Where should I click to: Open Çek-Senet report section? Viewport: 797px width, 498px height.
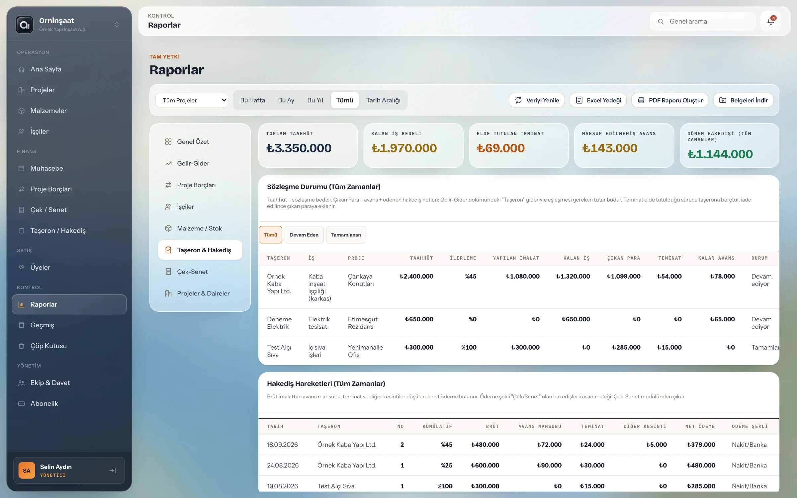pyautogui.click(x=200, y=272)
